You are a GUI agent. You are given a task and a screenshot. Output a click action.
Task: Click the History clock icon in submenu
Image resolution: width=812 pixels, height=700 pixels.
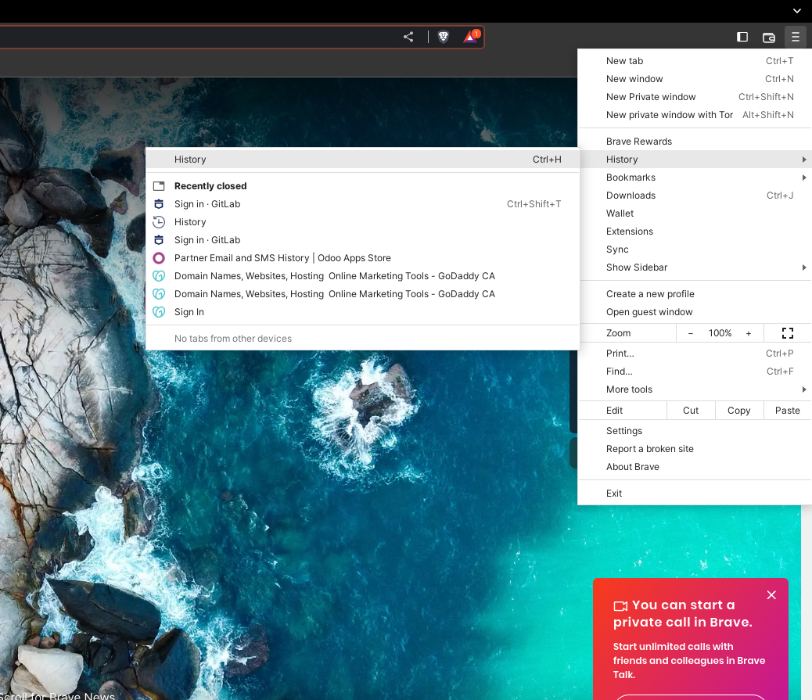click(159, 222)
